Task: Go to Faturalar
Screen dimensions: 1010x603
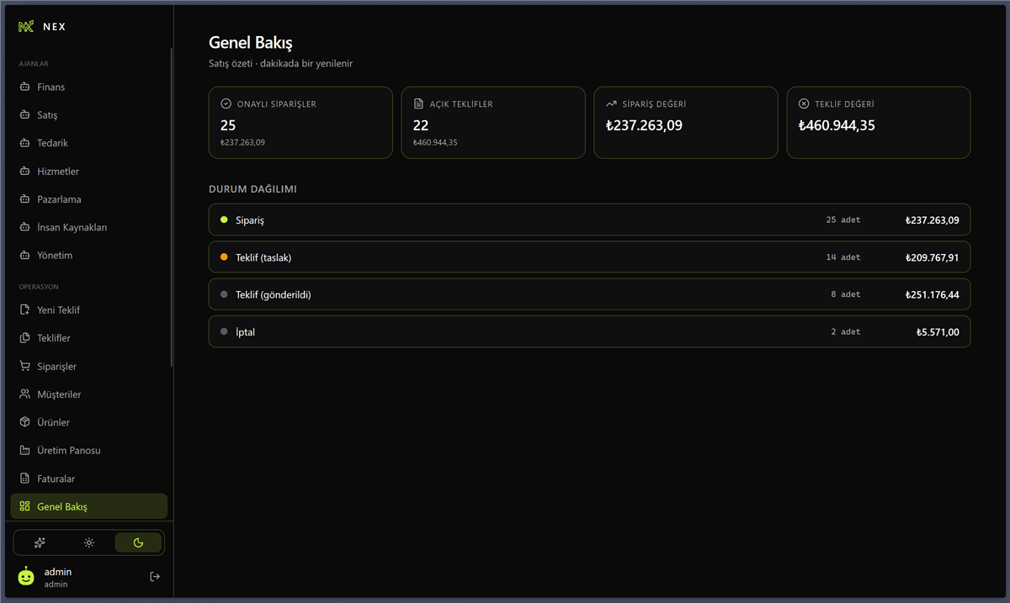Action: coord(88,479)
